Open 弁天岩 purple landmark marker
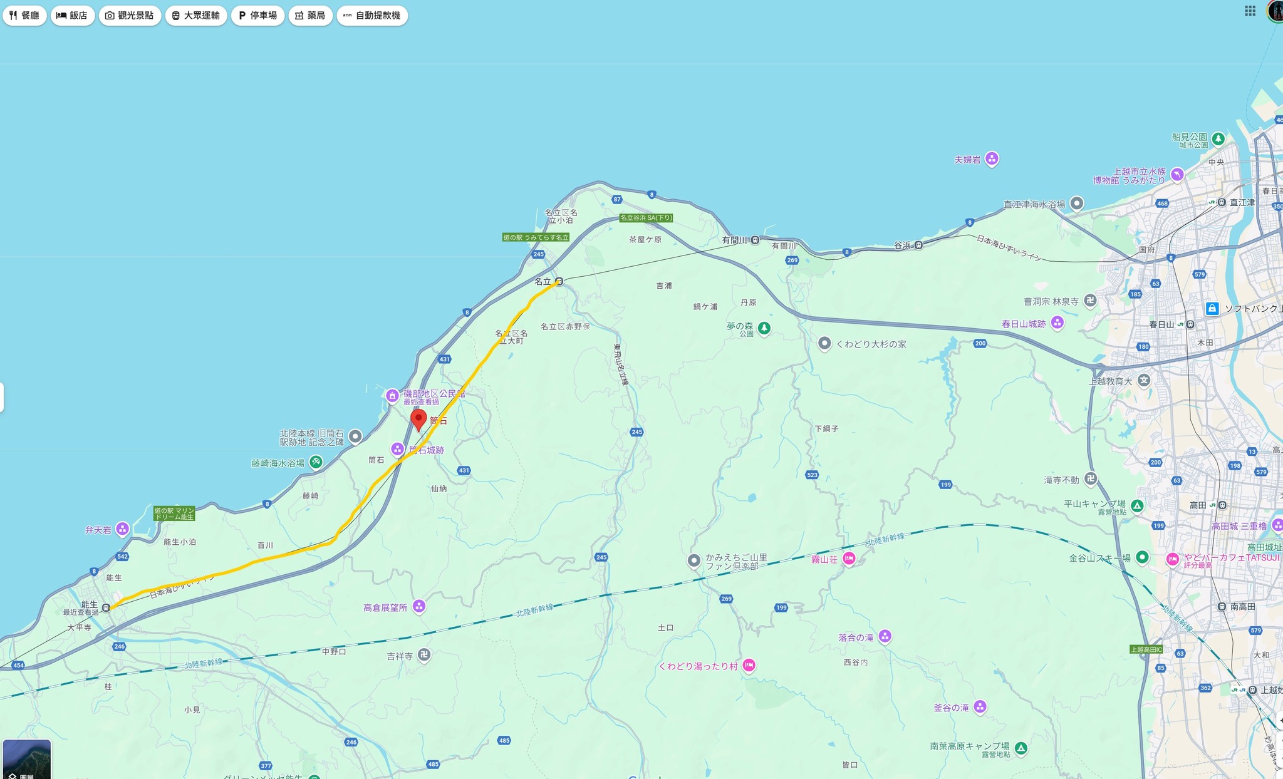 [122, 529]
